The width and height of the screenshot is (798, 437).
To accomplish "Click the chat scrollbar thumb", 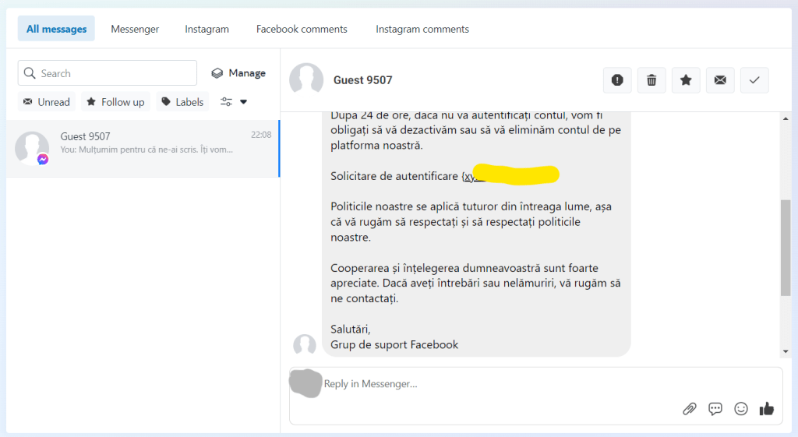I will point(786,248).
